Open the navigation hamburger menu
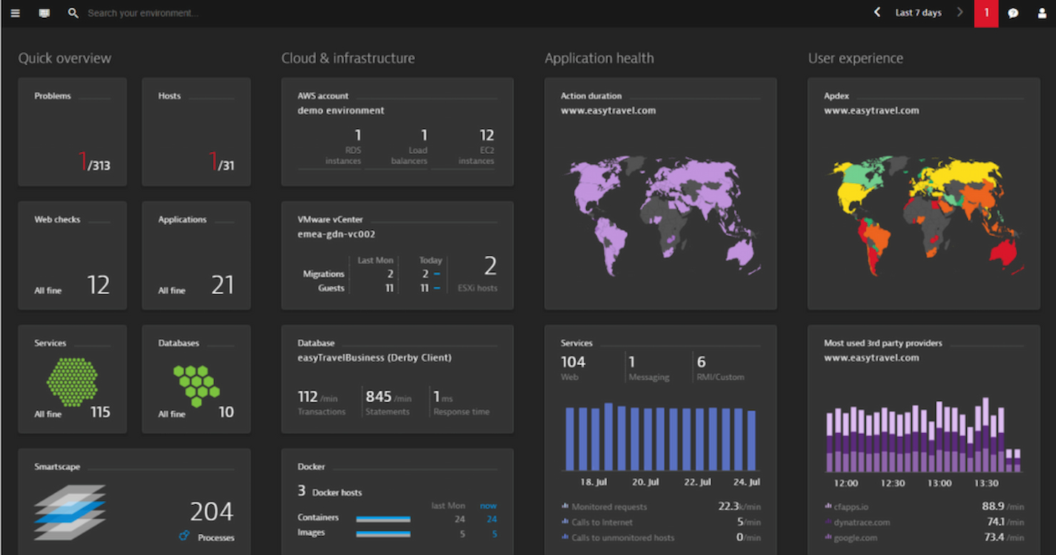 (x=14, y=12)
